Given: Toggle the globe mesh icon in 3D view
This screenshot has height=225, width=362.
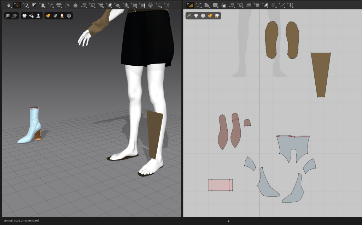Looking at the screenshot, I should click(69, 16).
